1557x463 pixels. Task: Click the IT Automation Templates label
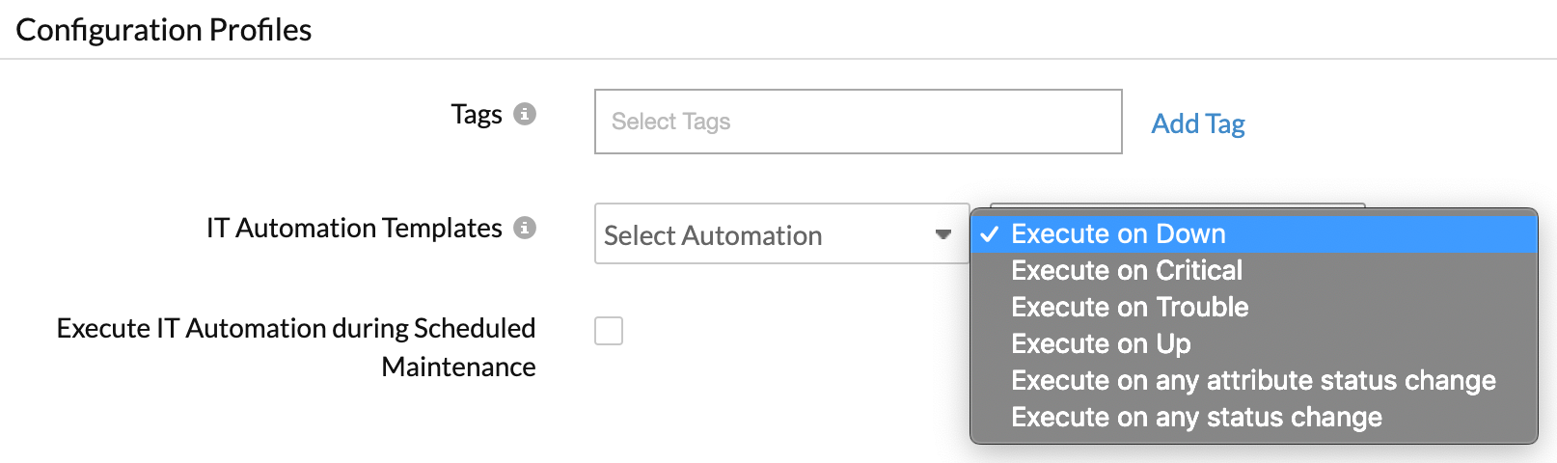tap(354, 228)
